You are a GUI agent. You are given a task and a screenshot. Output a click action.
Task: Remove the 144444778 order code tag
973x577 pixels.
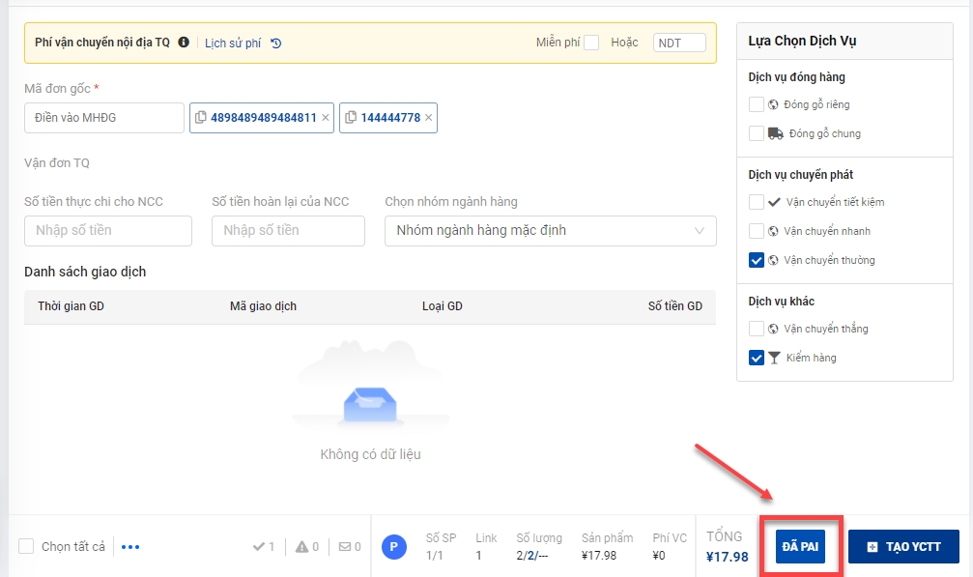(x=428, y=118)
